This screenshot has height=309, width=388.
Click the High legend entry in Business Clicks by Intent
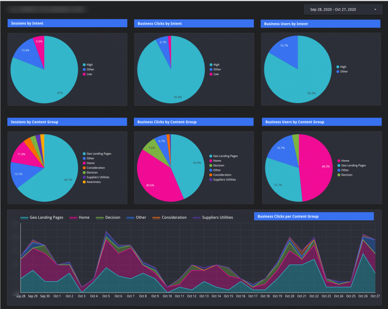point(215,65)
